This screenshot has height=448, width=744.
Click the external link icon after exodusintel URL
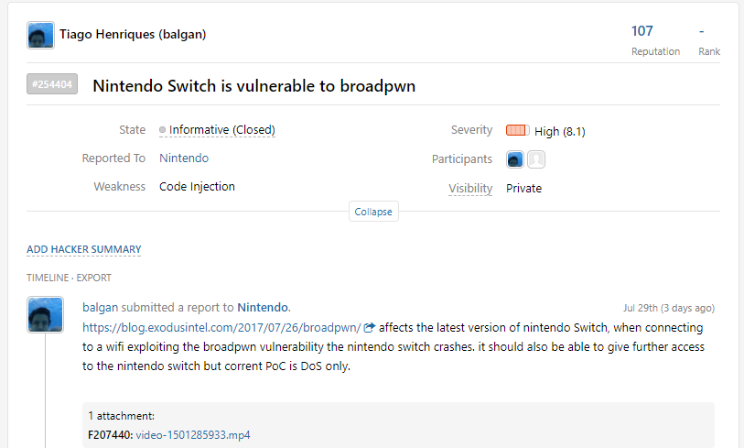tap(370, 327)
